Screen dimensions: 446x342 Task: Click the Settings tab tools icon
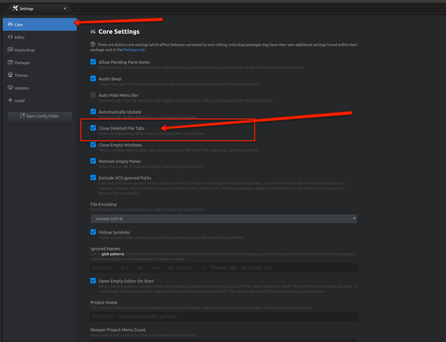pos(15,8)
